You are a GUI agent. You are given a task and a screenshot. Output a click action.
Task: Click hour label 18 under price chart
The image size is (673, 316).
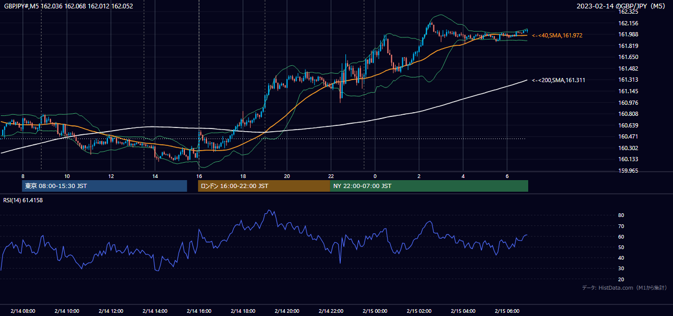(x=243, y=176)
